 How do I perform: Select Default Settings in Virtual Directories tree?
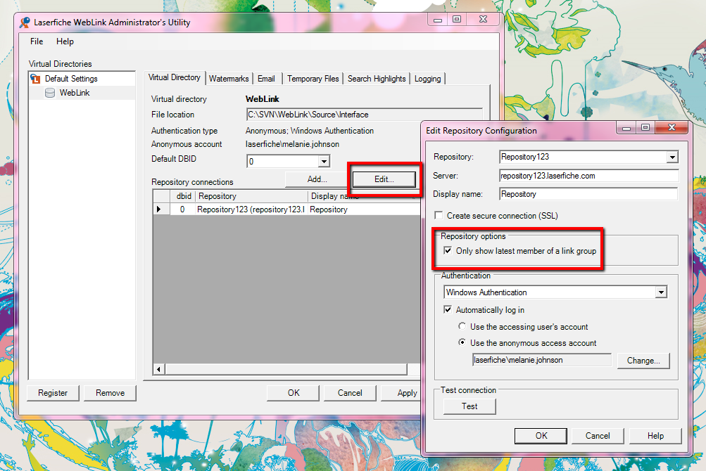(x=71, y=79)
